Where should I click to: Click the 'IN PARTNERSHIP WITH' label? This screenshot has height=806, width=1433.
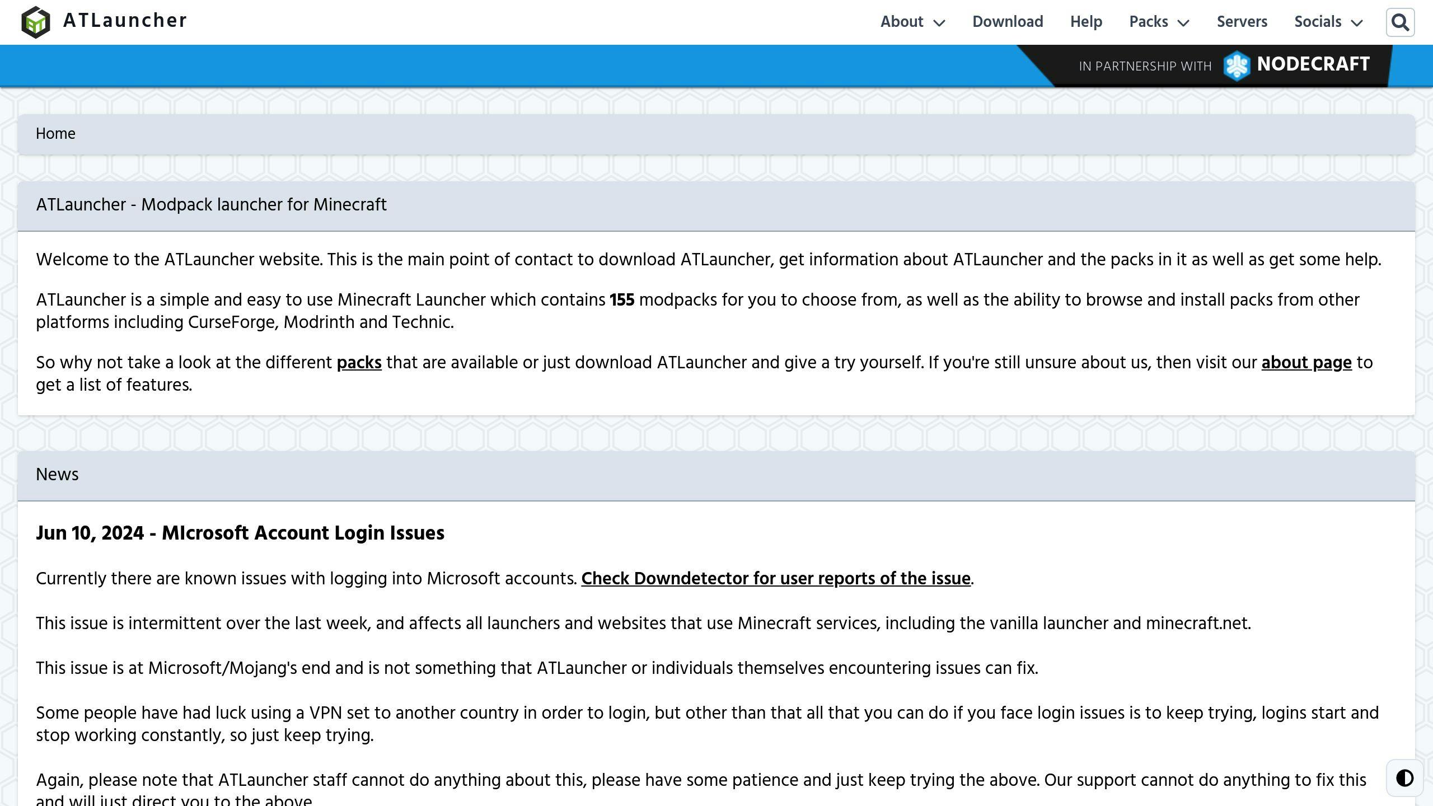click(x=1145, y=67)
